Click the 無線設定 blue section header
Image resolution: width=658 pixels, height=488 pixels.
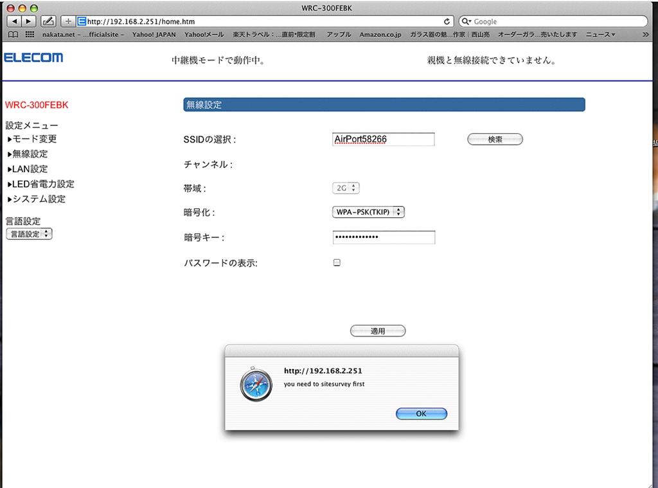point(384,105)
